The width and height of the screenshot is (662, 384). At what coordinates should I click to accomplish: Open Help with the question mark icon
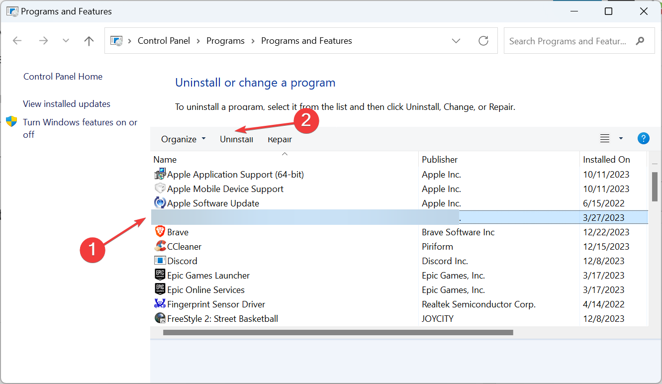(x=643, y=139)
